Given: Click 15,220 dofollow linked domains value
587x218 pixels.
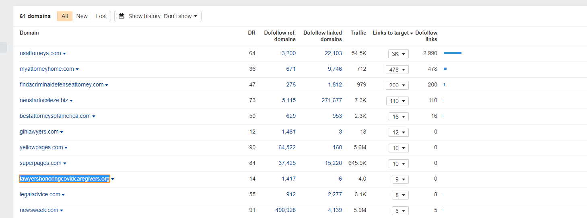Looking at the screenshot, I should (333, 163).
